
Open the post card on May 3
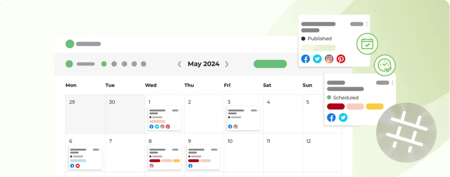point(243,118)
